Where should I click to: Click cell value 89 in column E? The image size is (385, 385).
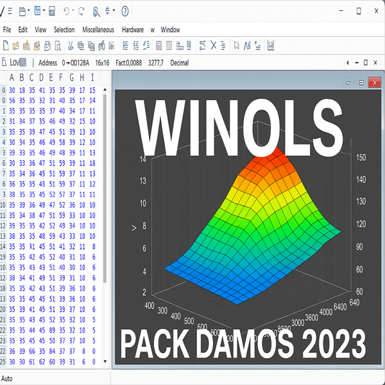click(52, 330)
